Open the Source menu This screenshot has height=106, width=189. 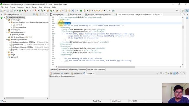click(12, 7)
